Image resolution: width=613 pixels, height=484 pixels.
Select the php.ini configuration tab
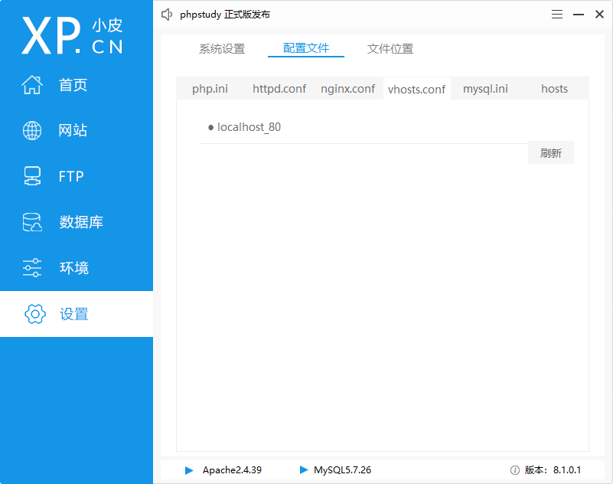pos(210,88)
